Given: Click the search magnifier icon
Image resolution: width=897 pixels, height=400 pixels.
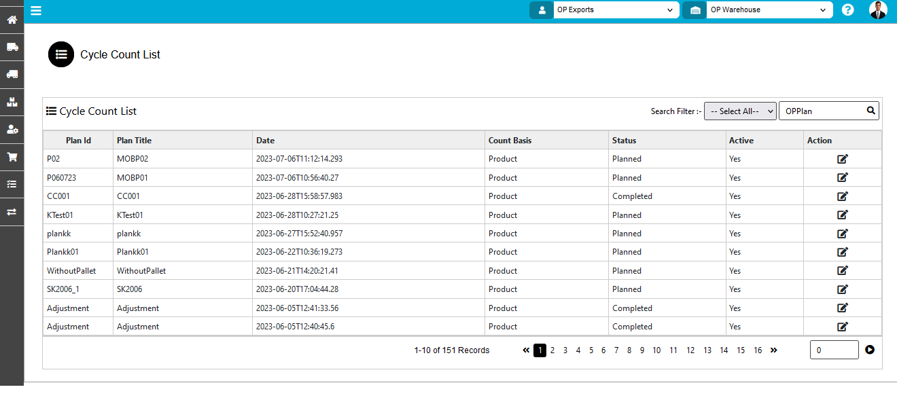Looking at the screenshot, I should point(870,111).
